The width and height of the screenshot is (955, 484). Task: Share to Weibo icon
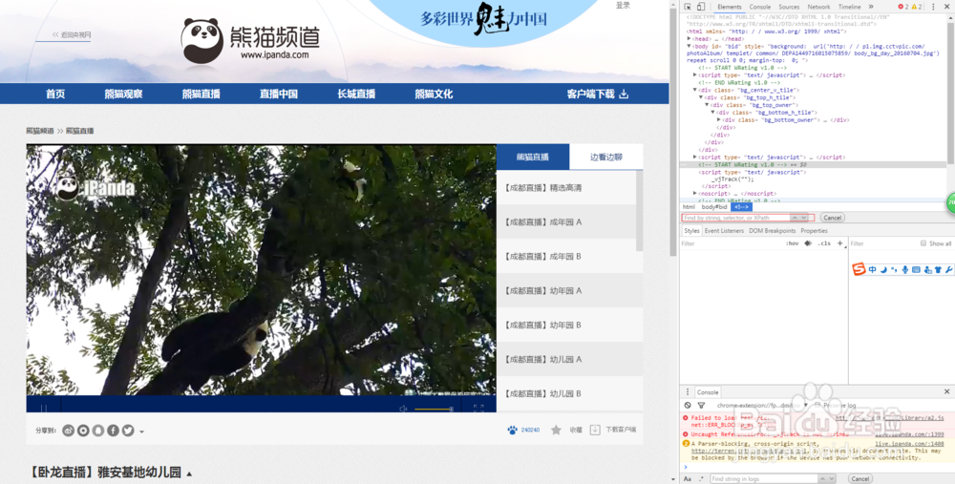[x=68, y=431]
